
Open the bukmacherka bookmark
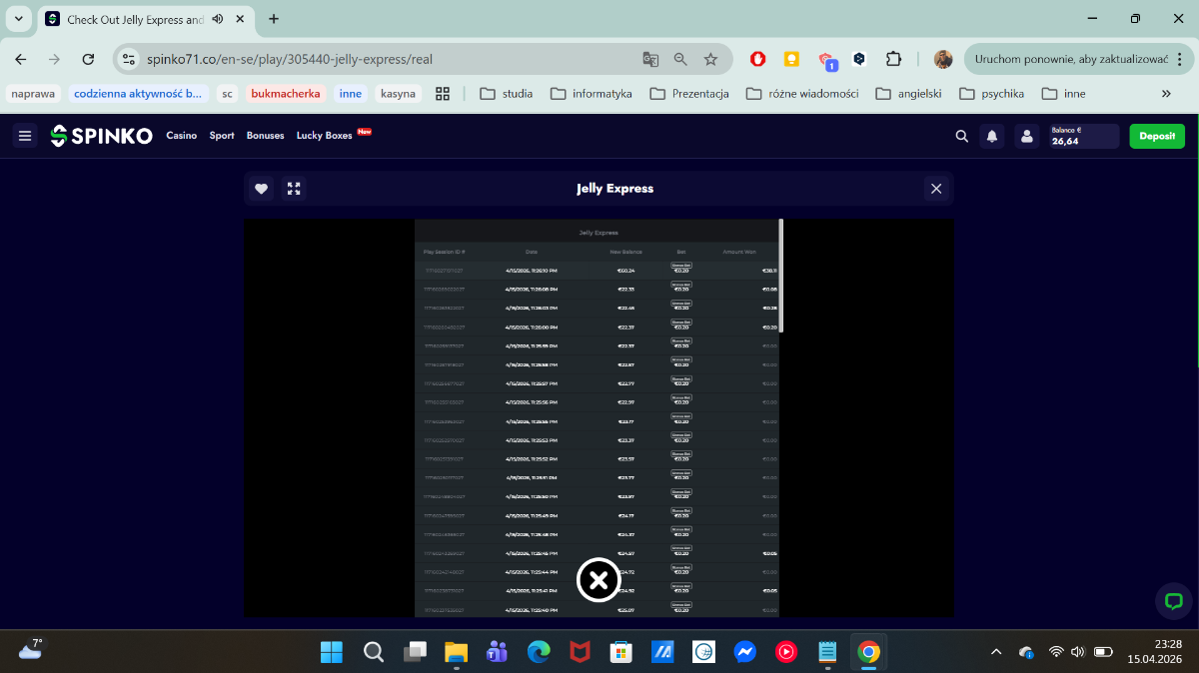click(286, 94)
